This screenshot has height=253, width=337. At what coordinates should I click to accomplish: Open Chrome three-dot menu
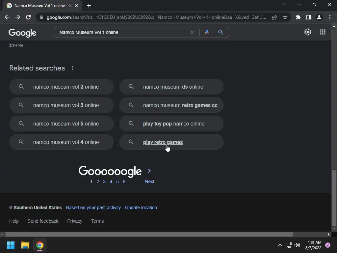(x=330, y=17)
